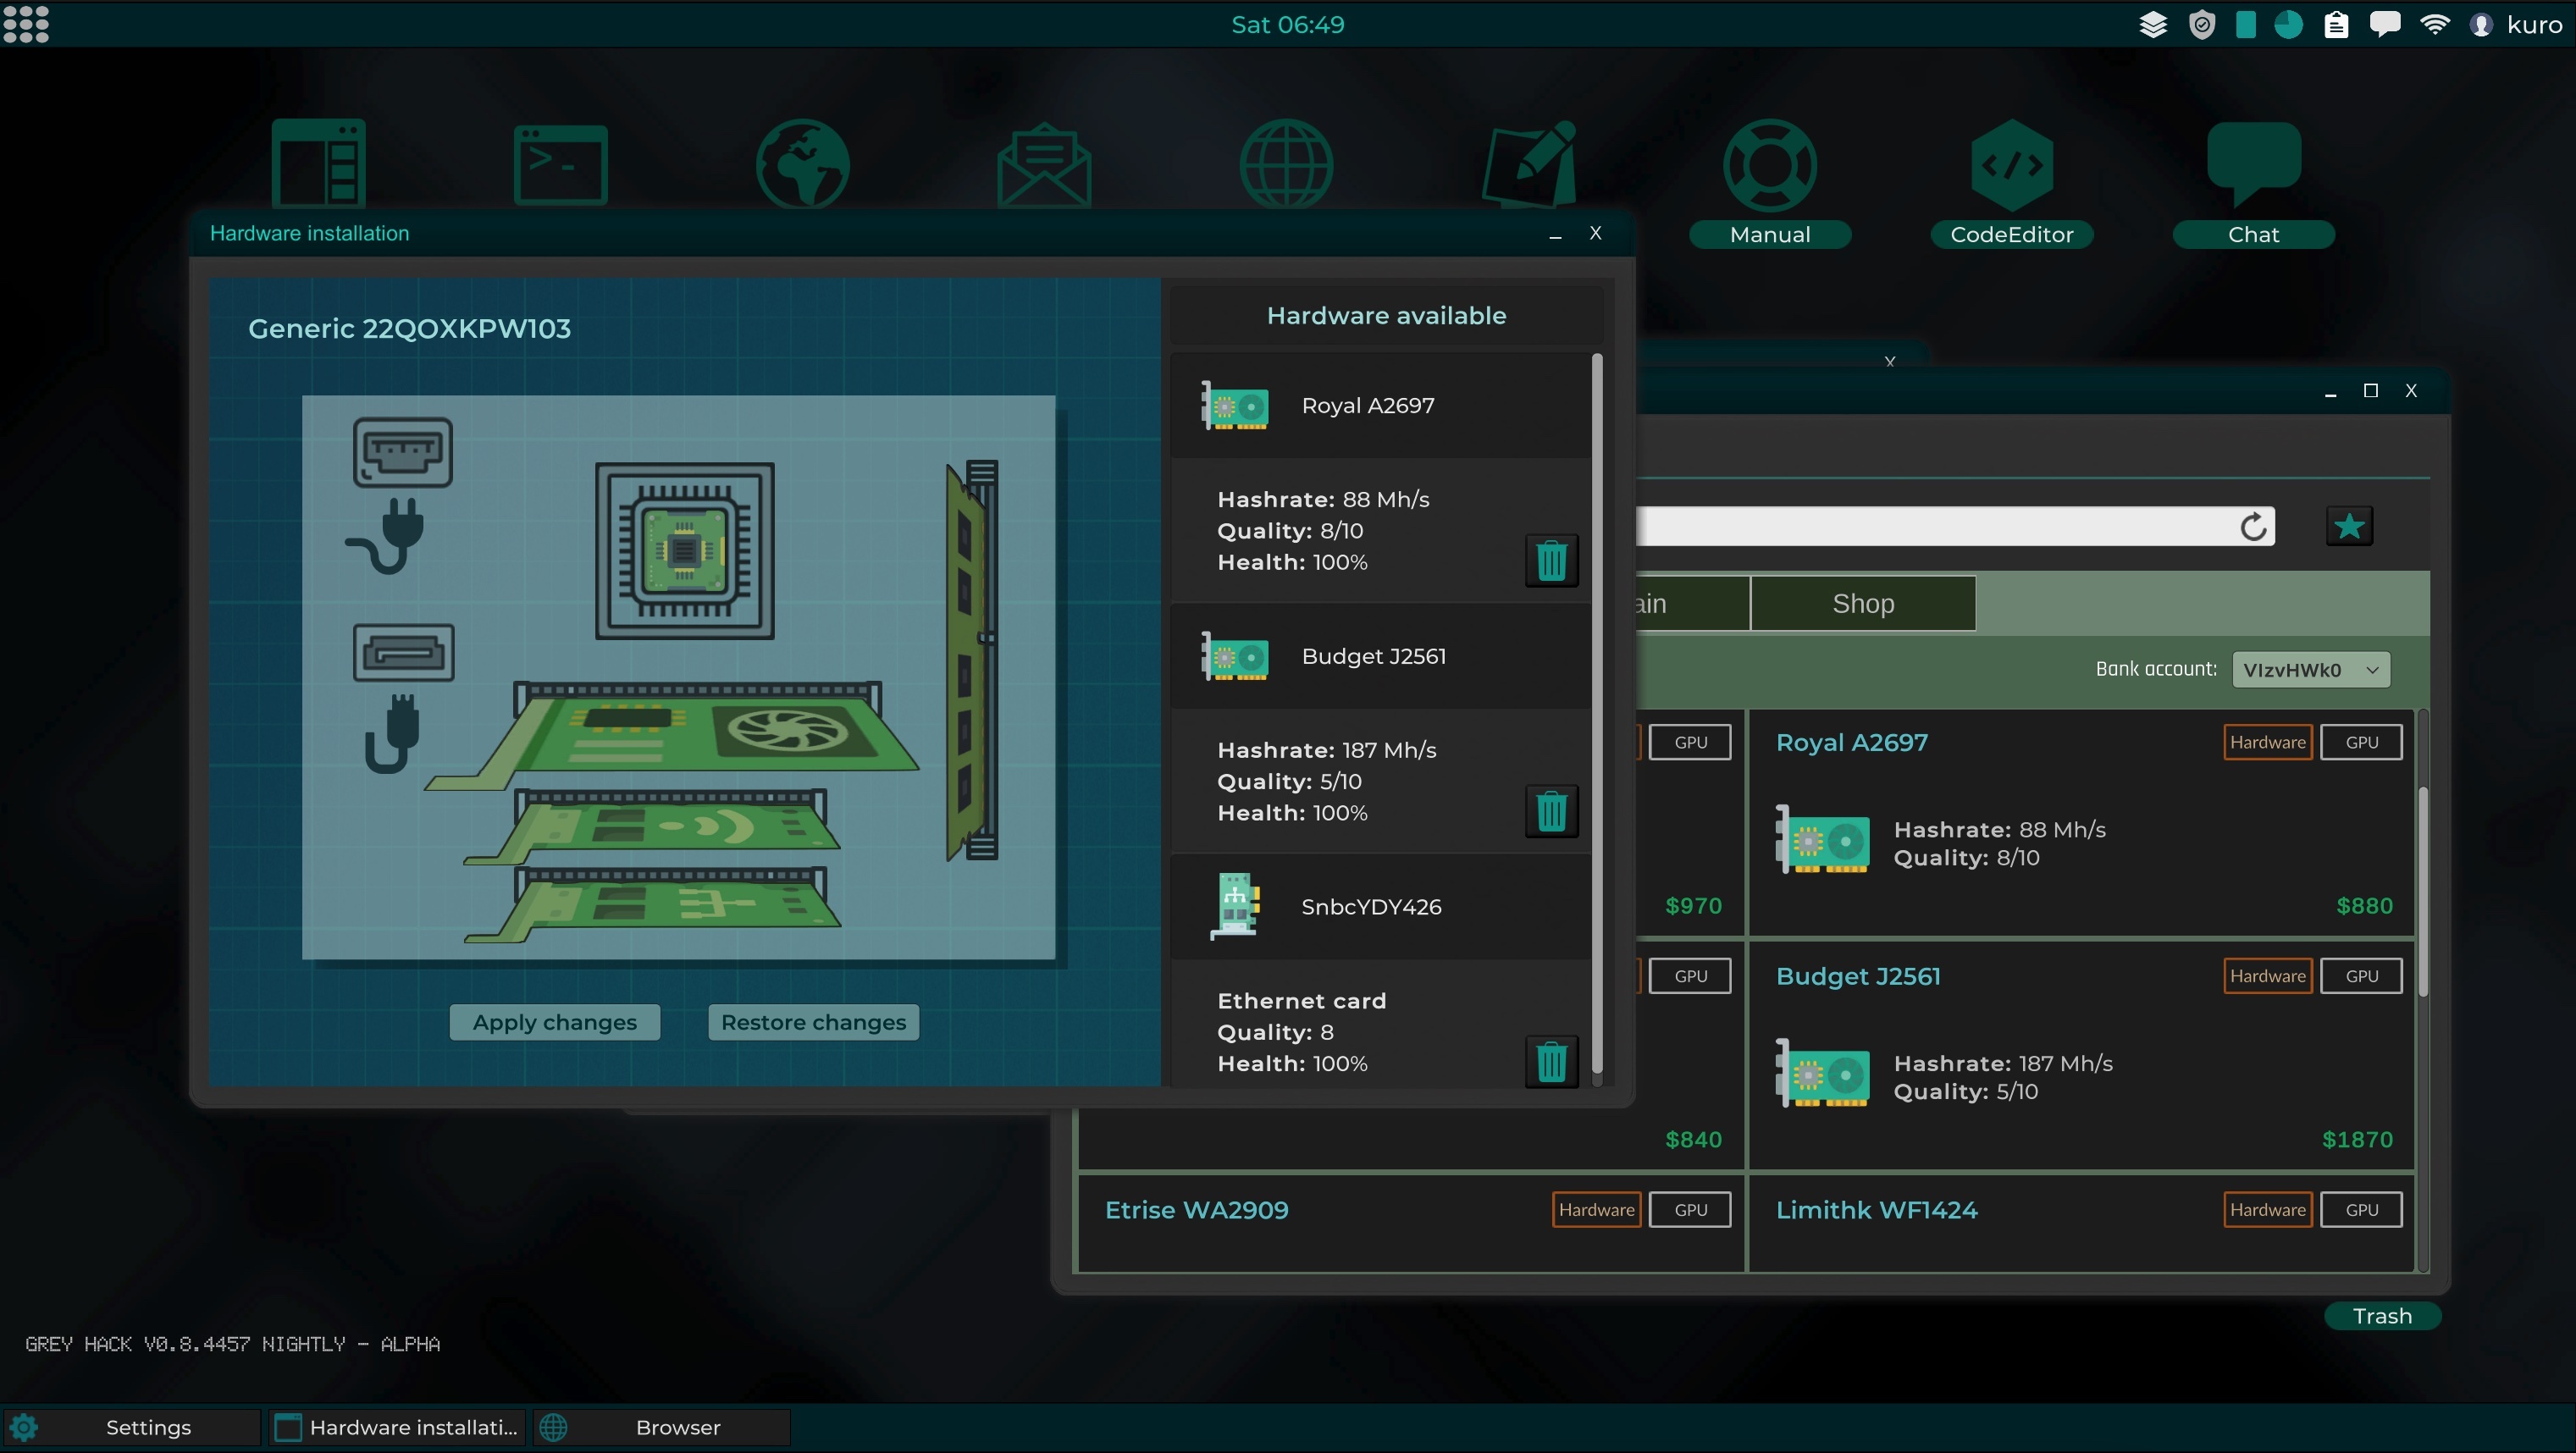Open the Bank account dropdown VIzvHWk0
The height and width of the screenshot is (1453, 2576).
pyautogui.click(x=2311, y=670)
